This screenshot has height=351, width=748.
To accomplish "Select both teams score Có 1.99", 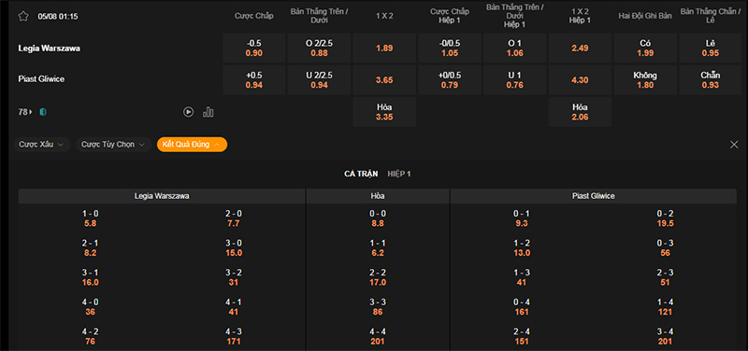I will tap(645, 49).
